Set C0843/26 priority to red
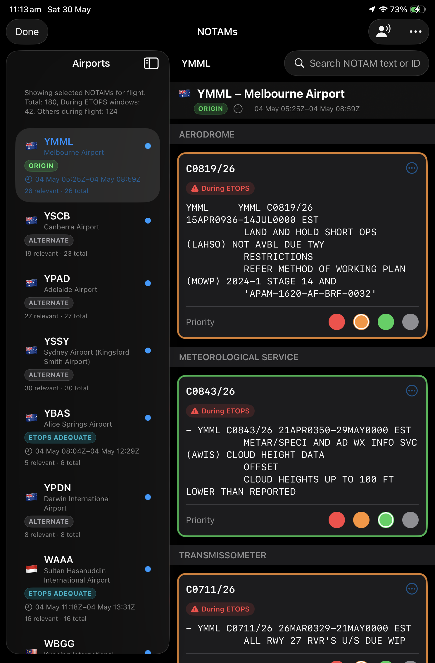 pos(337,520)
